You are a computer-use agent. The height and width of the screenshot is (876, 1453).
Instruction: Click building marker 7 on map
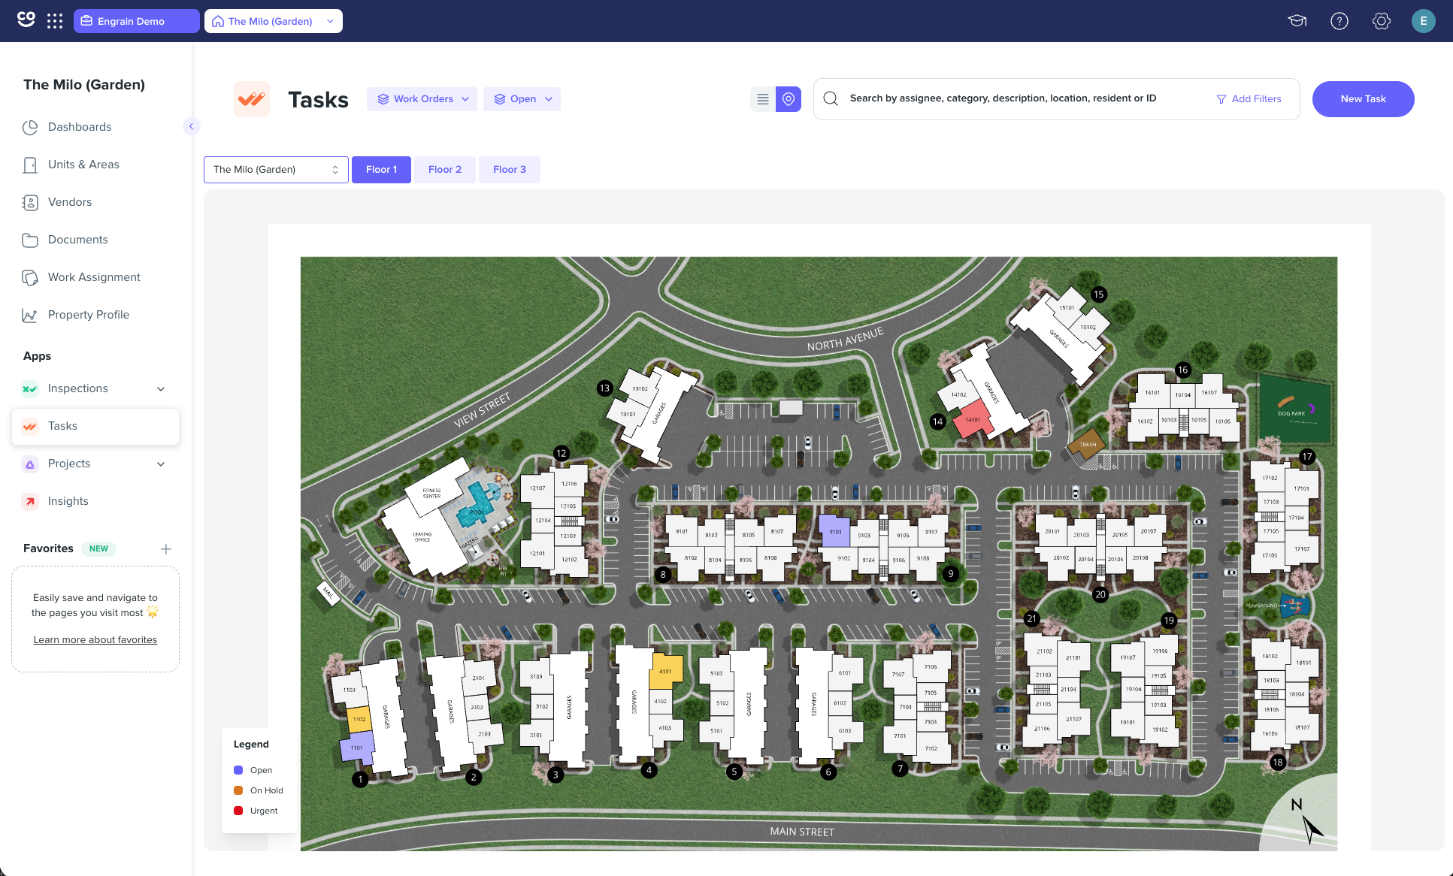click(x=900, y=769)
